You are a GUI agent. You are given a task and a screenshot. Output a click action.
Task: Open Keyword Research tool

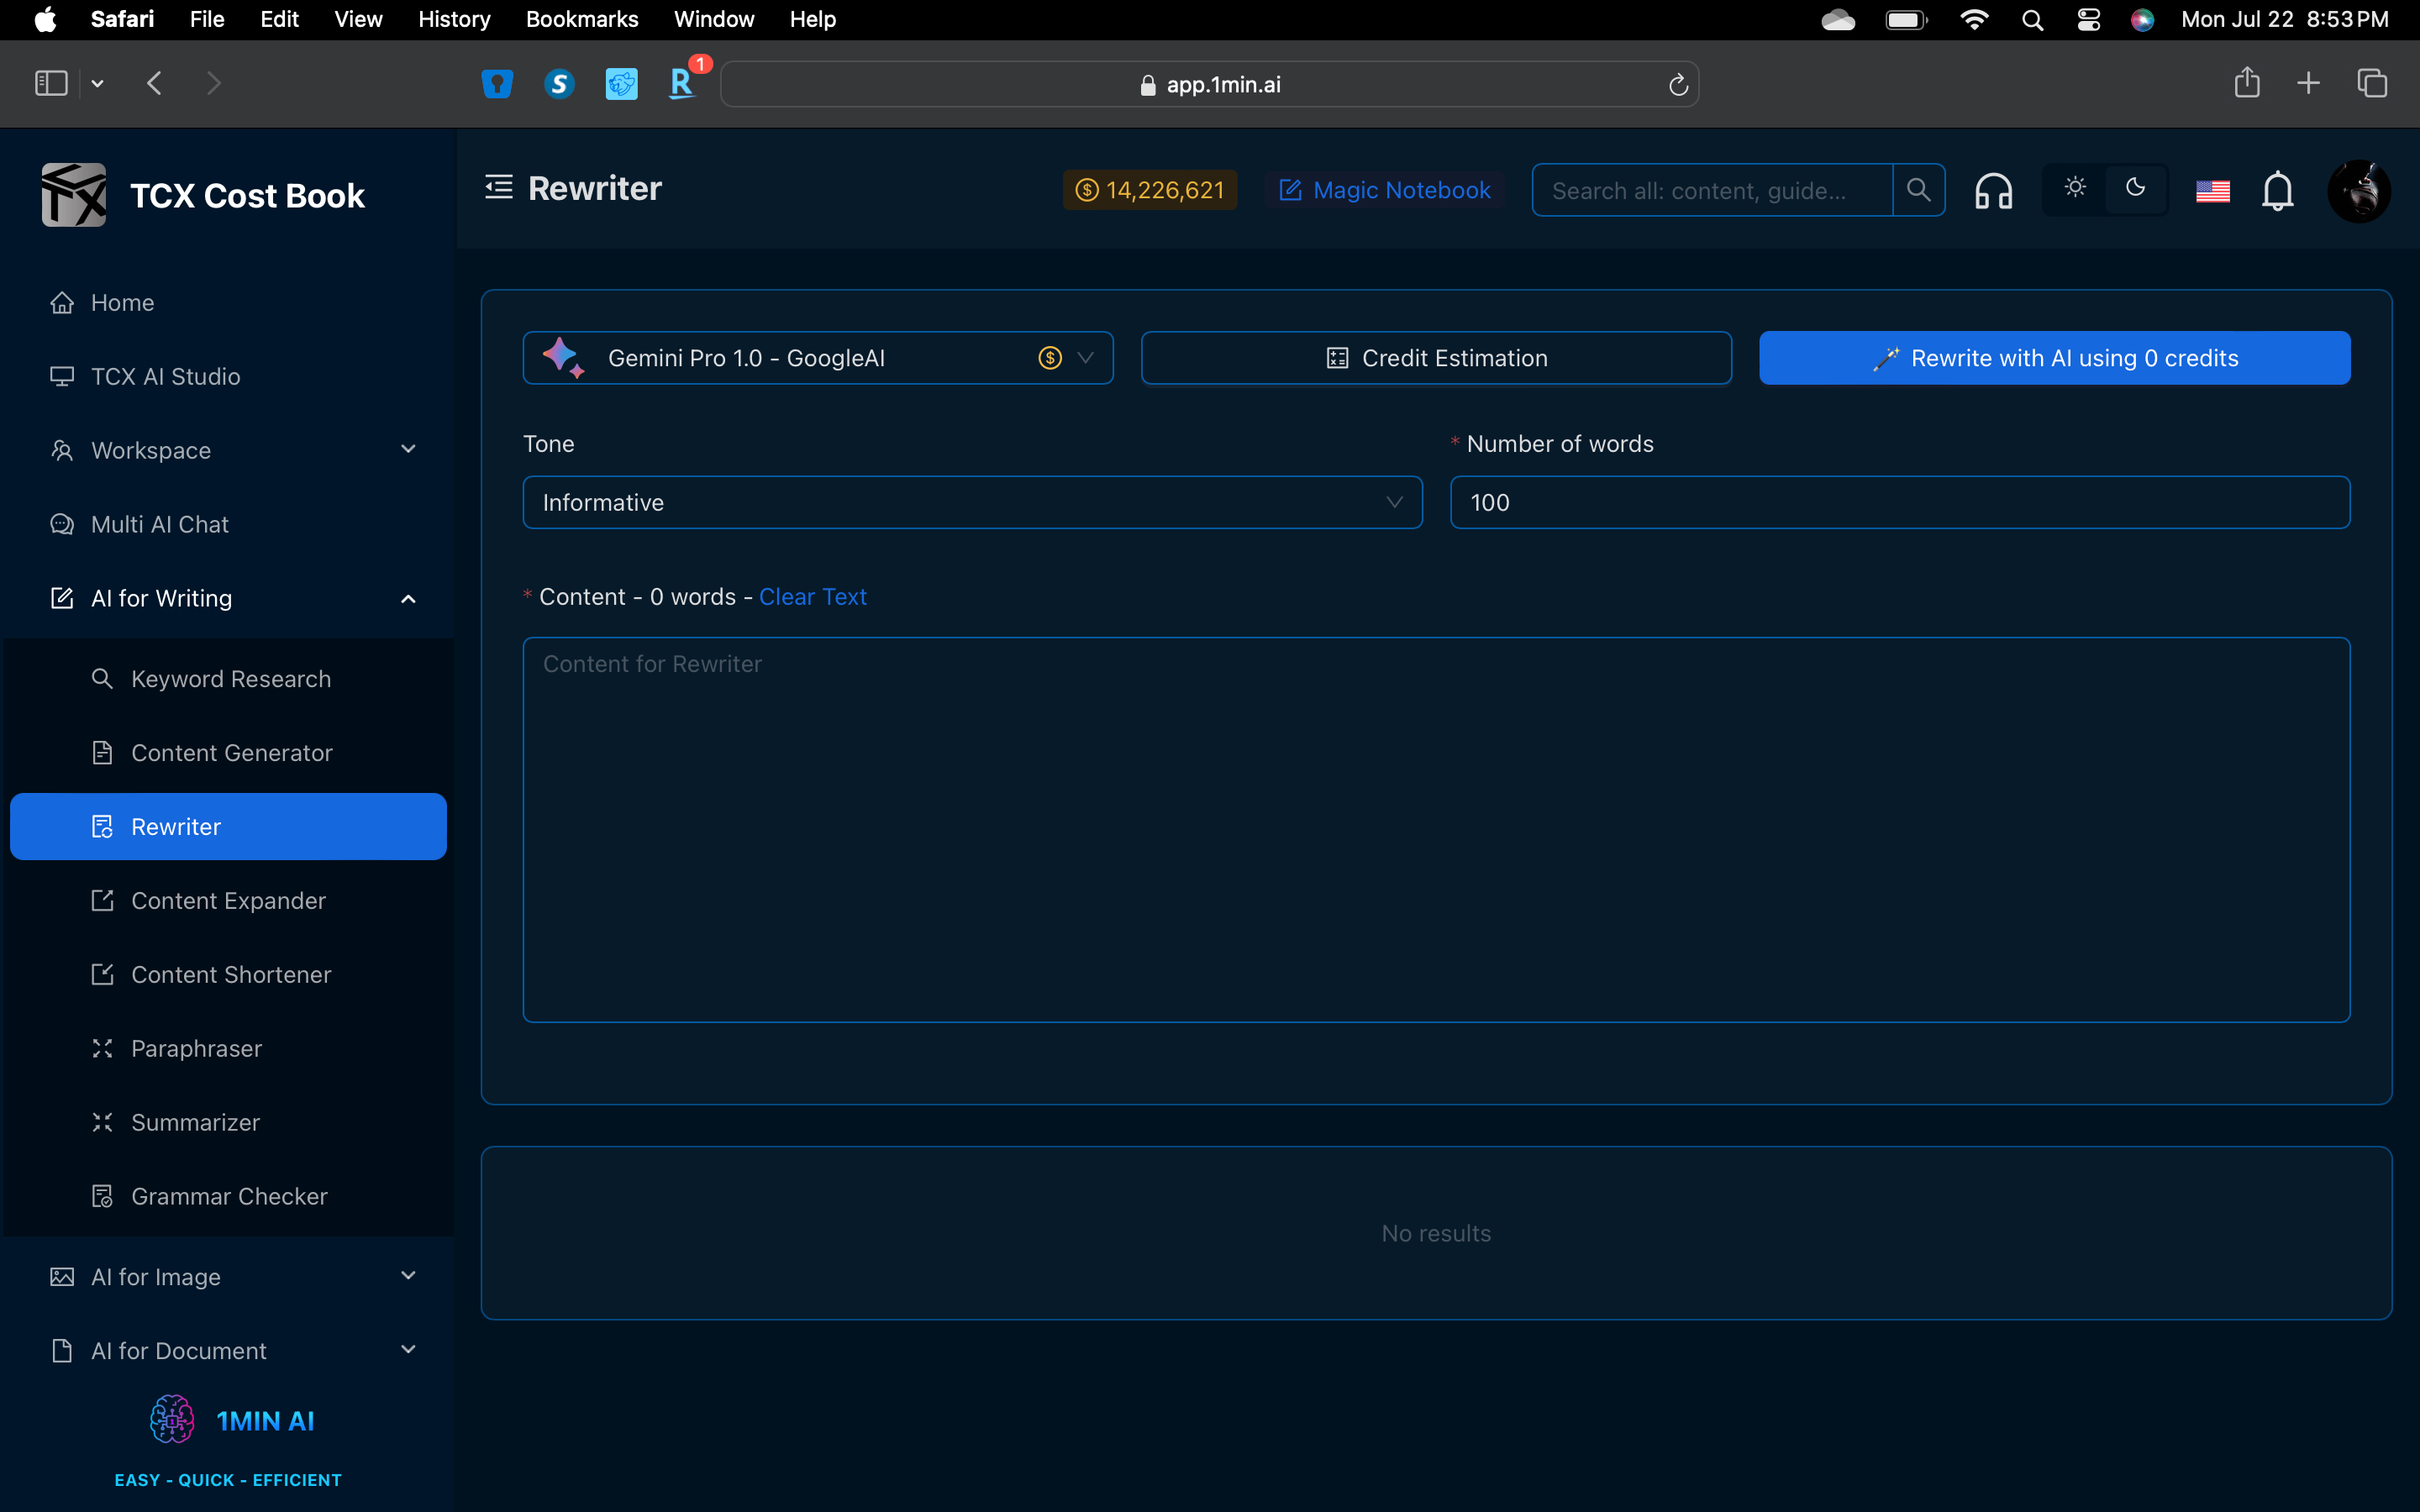tap(228, 679)
